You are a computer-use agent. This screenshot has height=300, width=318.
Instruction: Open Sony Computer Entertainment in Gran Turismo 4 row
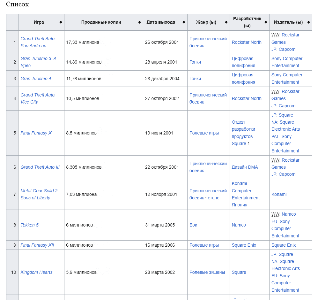[x=287, y=79]
